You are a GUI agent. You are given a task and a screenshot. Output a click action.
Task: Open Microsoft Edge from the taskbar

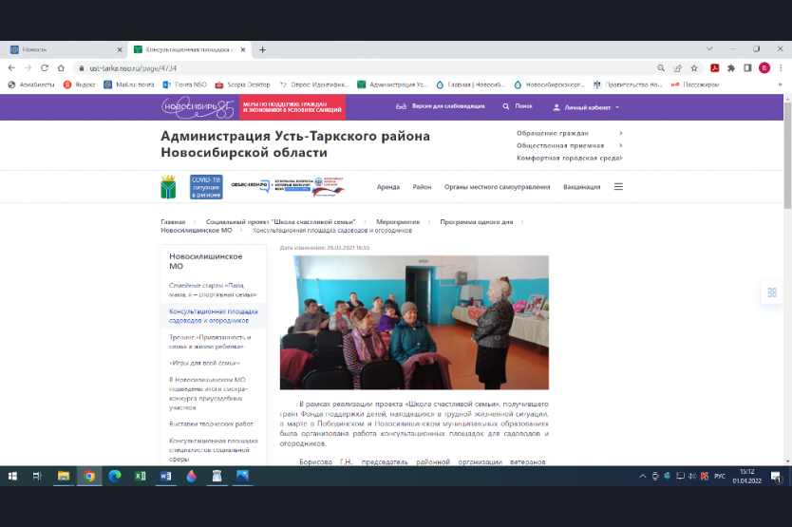[x=115, y=476]
